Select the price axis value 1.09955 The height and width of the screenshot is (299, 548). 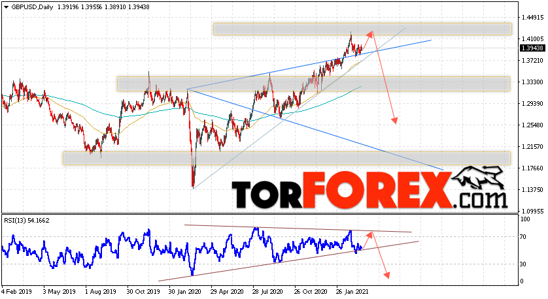(x=532, y=212)
